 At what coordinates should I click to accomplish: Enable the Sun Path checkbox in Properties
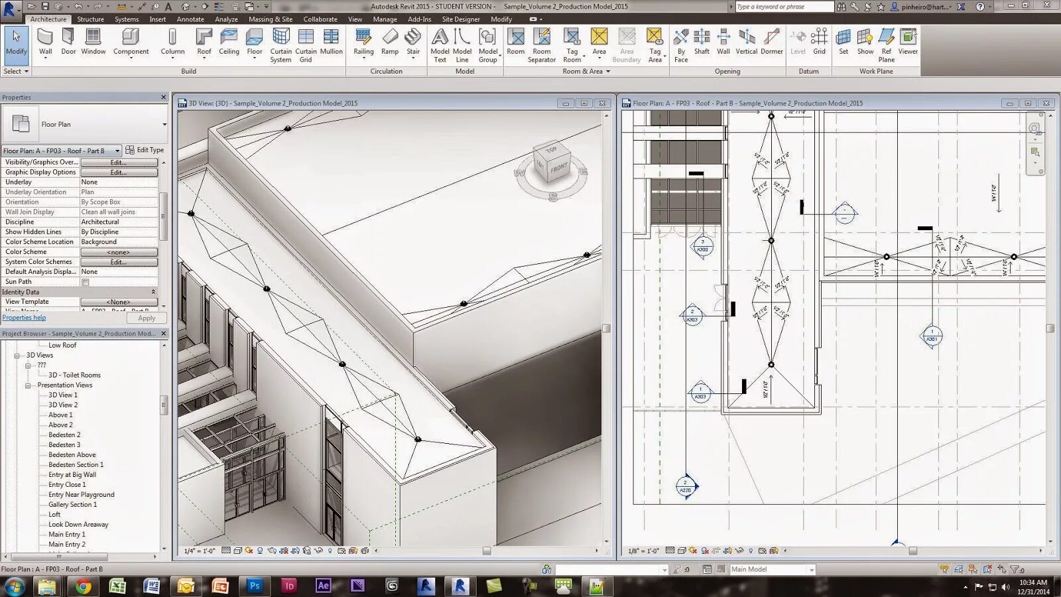point(85,281)
